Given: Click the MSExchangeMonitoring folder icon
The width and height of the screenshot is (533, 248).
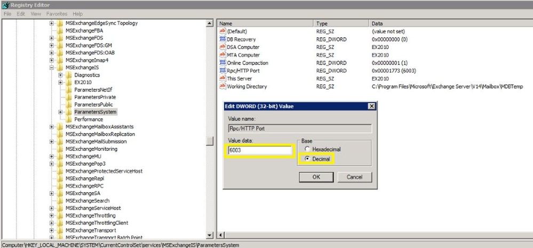Looking at the screenshot, I should tap(60, 149).
